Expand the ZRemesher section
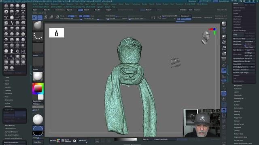The height and width of the screenshot is (145, 259). click(x=238, y=27)
